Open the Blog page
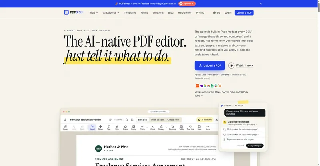The height and width of the screenshot is (166, 320). coord(171,13)
